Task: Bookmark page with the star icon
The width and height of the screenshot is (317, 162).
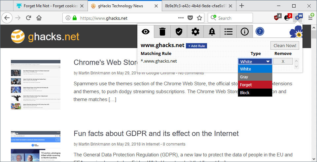Action: click(x=199, y=18)
